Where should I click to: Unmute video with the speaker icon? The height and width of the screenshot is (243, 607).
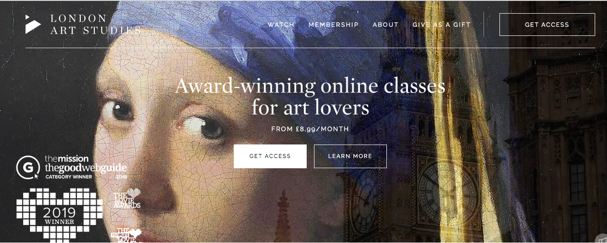pyautogui.click(x=602, y=240)
